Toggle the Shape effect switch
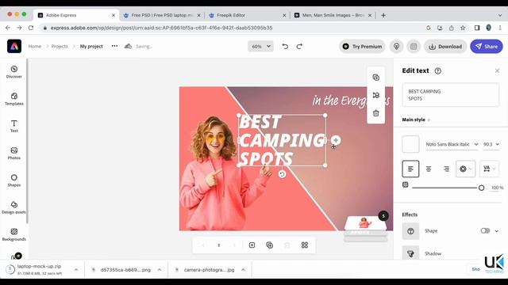 pos(485,230)
